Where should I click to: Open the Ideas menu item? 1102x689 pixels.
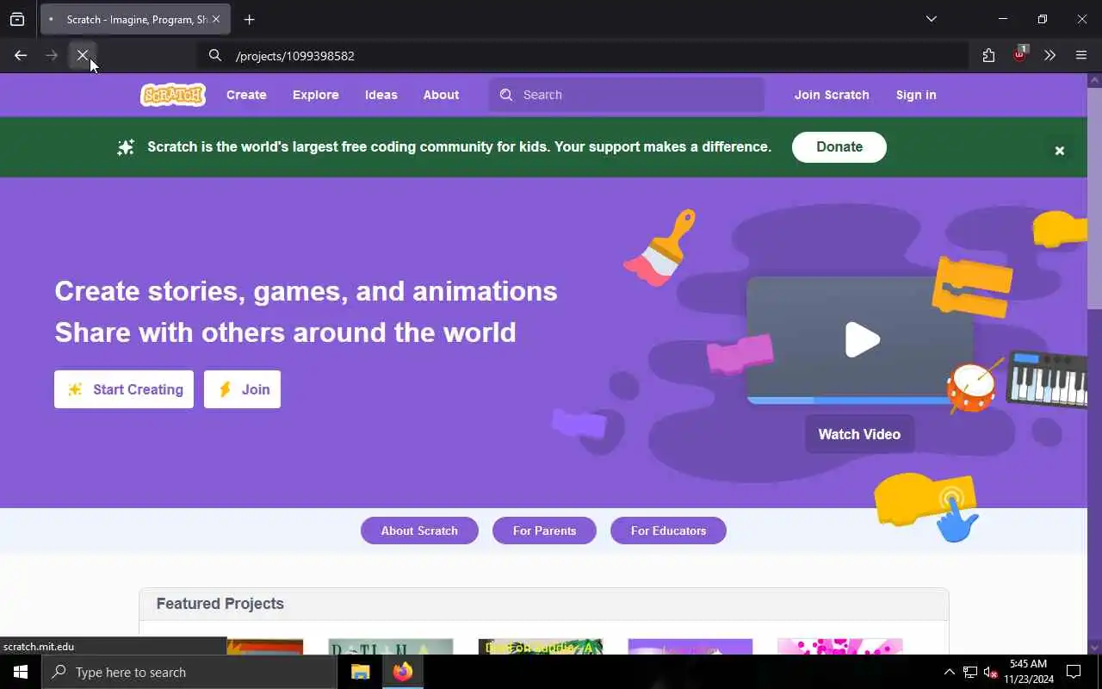[381, 95]
